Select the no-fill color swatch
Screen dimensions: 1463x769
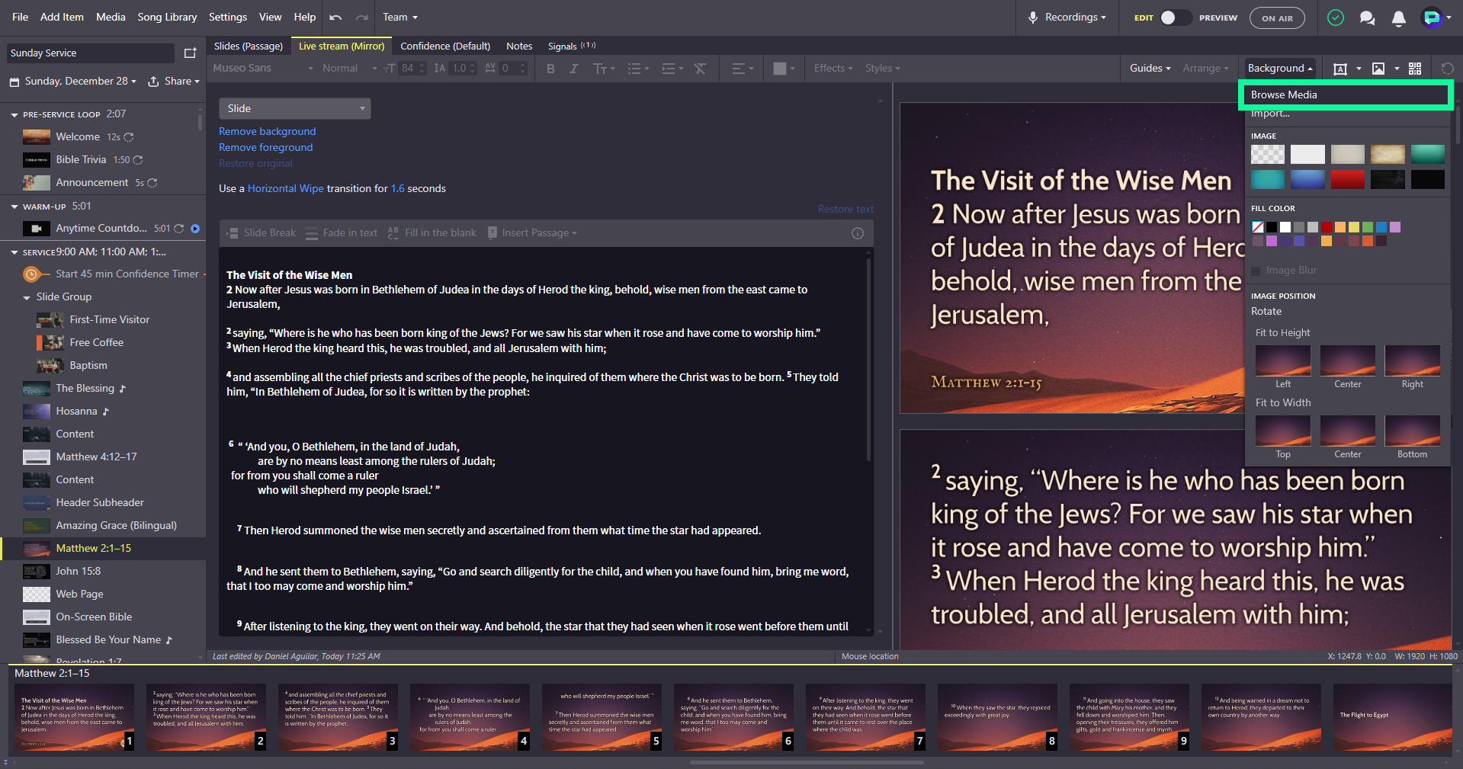(1258, 227)
